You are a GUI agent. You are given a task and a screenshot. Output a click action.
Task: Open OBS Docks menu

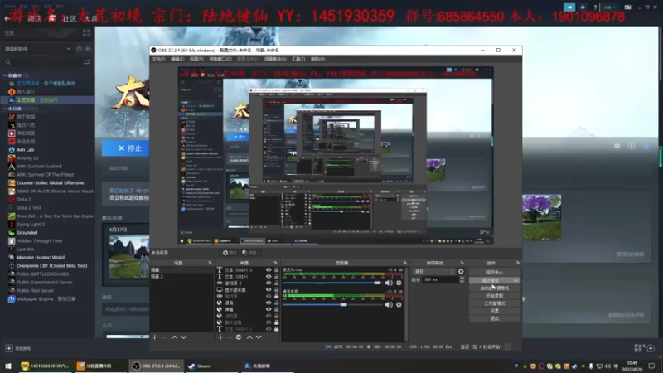coord(220,59)
